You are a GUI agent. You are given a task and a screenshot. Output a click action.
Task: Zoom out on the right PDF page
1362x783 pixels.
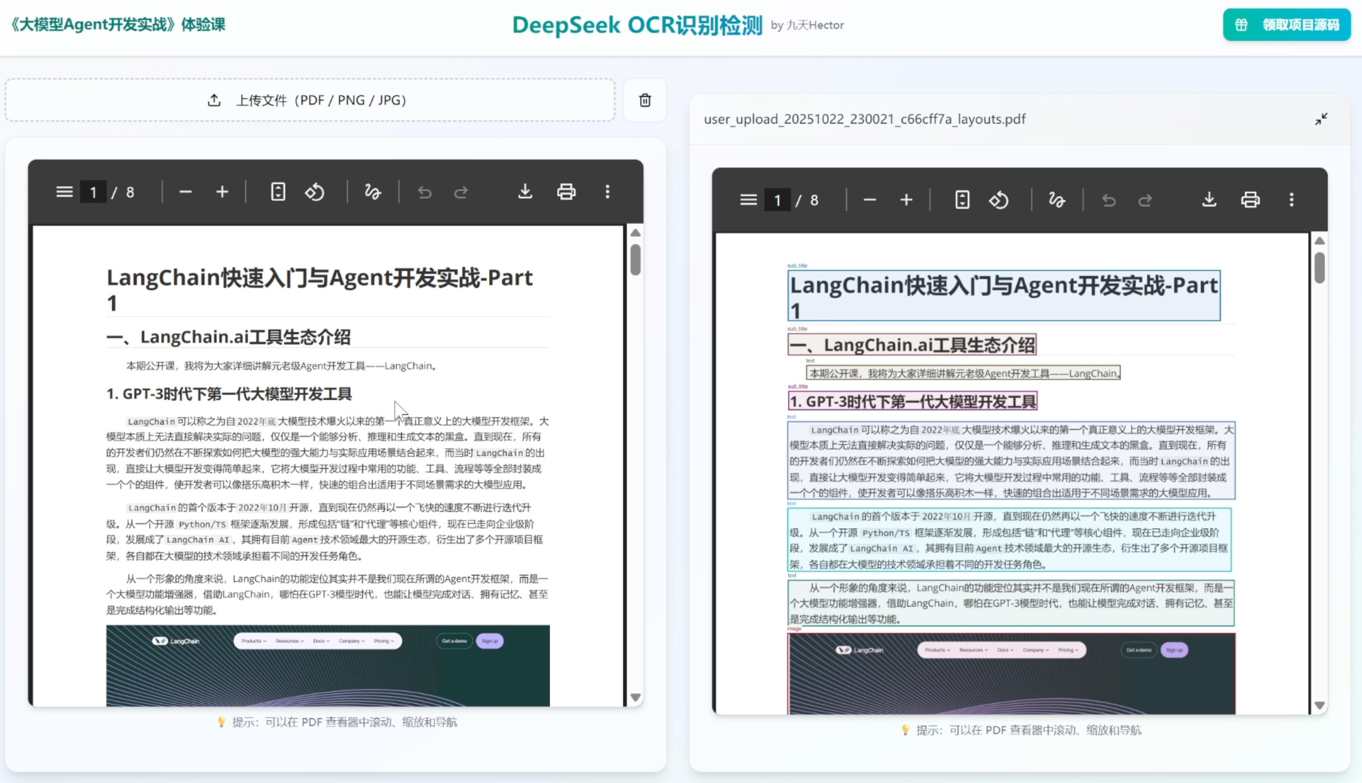[x=870, y=200]
